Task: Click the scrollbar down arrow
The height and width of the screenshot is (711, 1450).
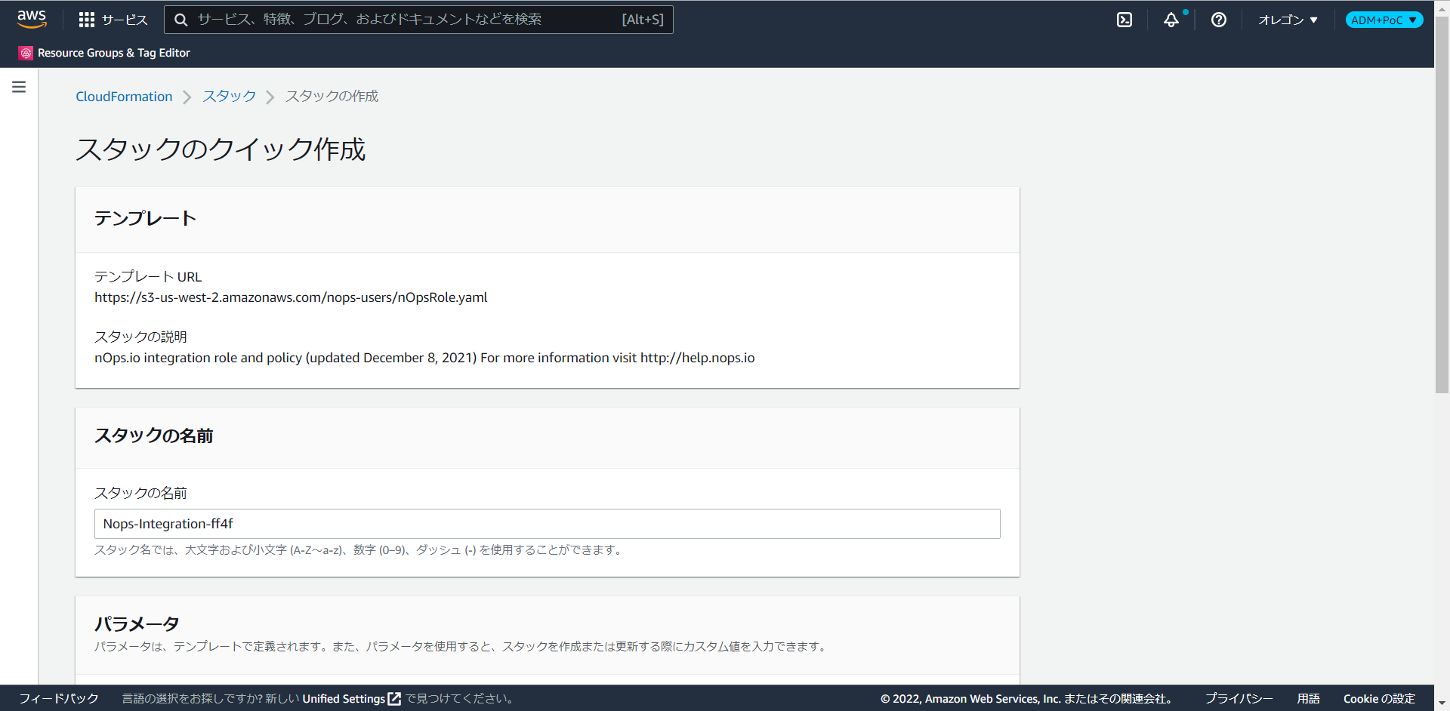Action: [x=1442, y=703]
